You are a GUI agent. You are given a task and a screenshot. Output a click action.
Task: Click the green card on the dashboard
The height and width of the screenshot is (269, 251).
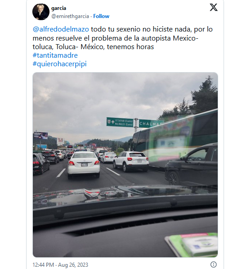click(x=192, y=245)
